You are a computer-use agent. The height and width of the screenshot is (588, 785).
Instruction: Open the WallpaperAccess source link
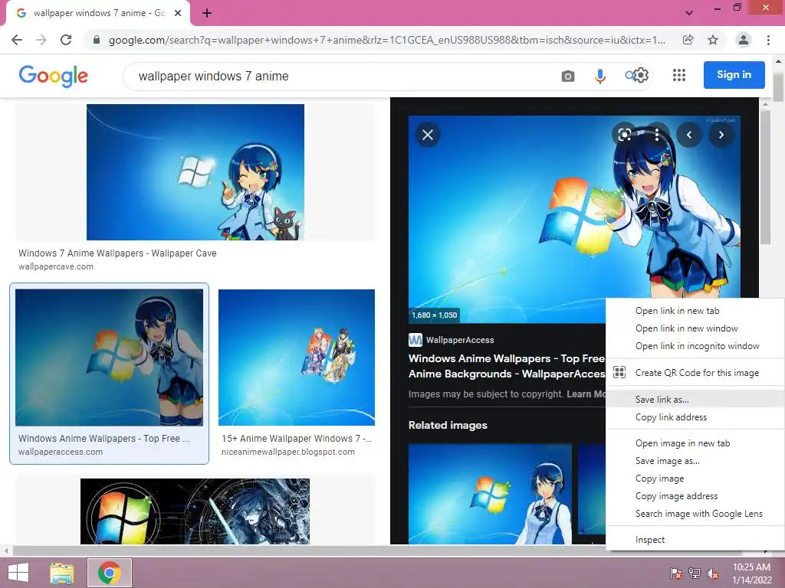pyautogui.click(x=460, y=340)
